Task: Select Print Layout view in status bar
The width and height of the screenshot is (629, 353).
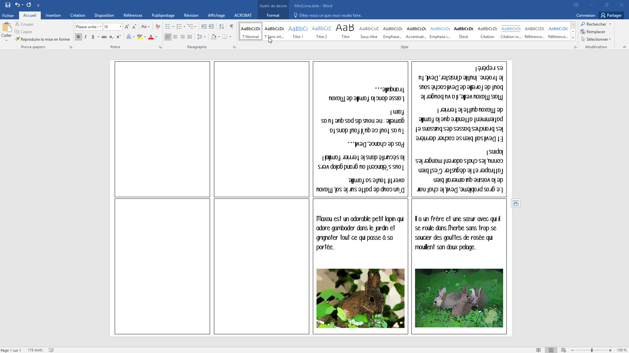Action: 551,350
